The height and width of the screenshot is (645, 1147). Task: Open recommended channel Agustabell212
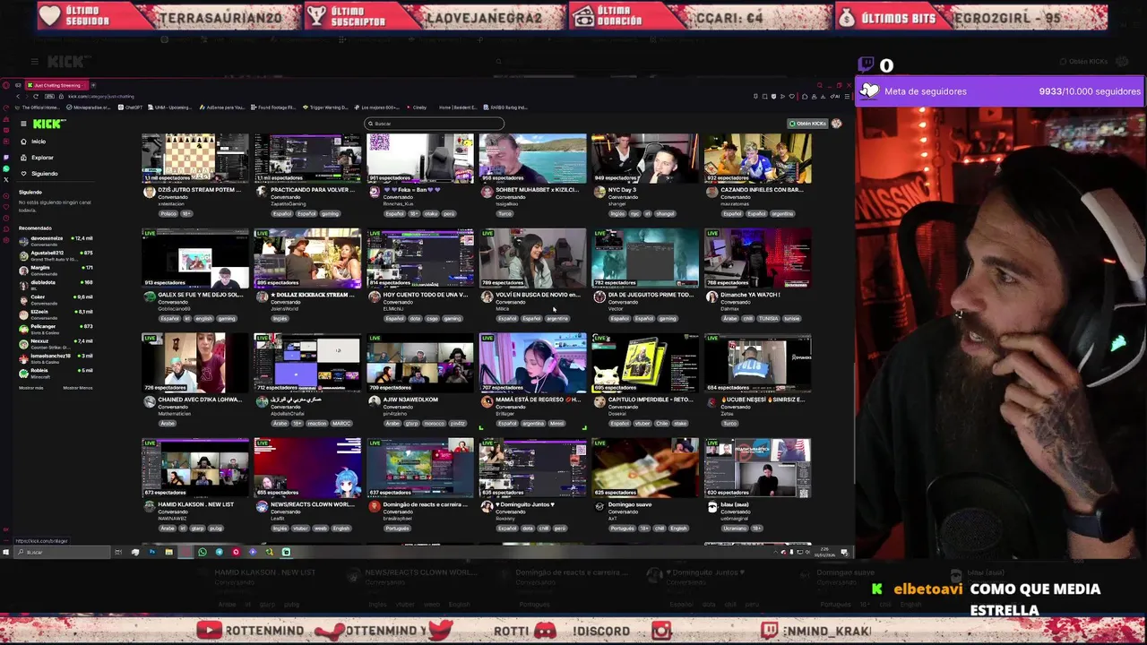[56, 254]
